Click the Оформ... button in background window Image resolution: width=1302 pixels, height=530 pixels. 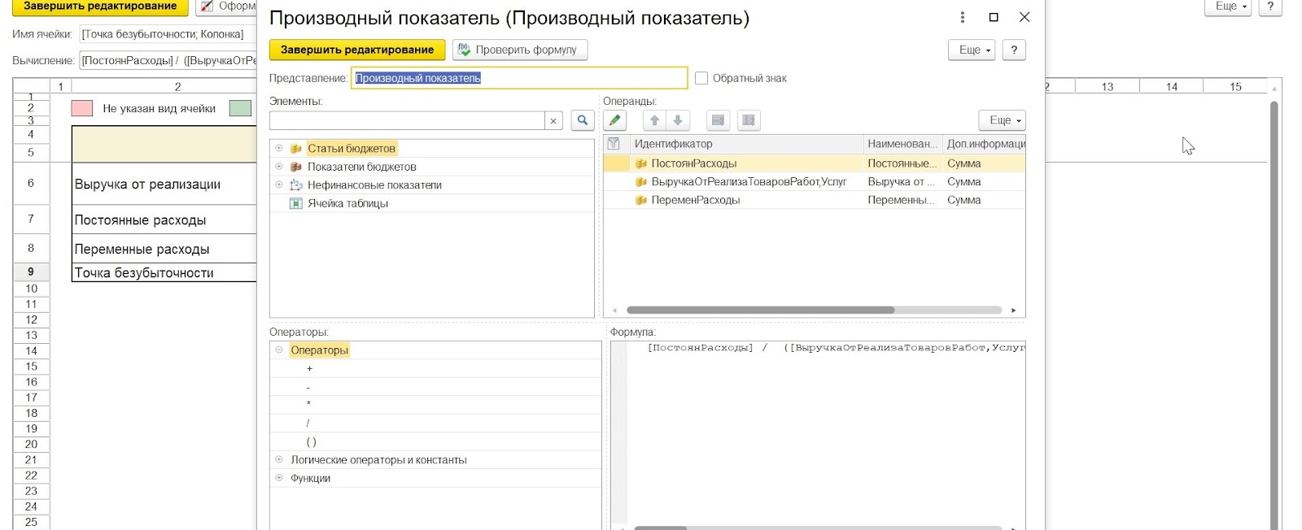click(227, 7)
